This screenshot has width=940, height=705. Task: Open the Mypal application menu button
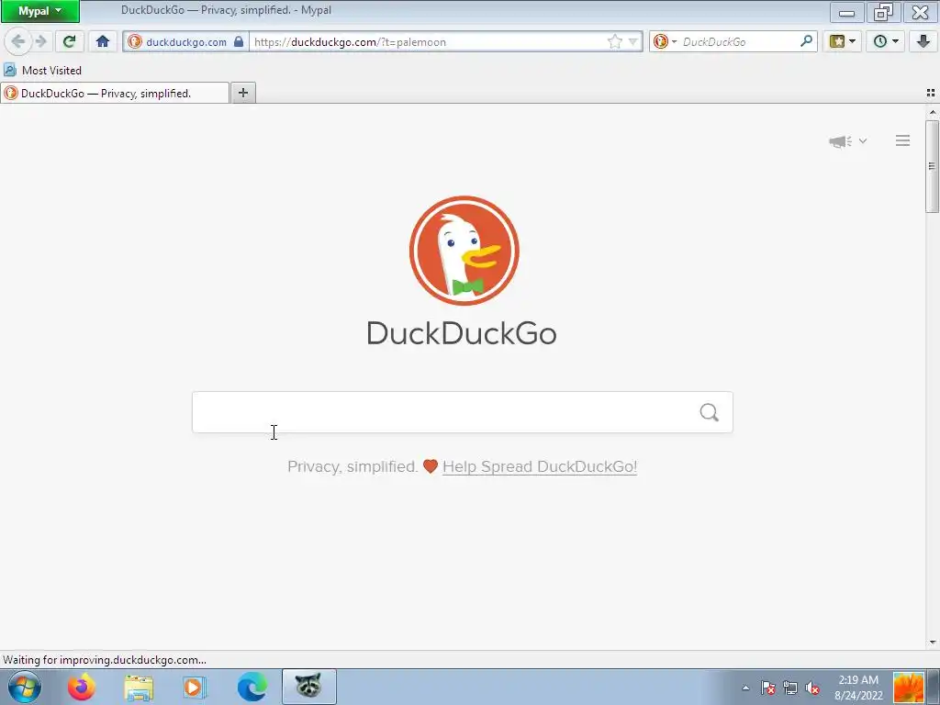[x=40, y=11]
